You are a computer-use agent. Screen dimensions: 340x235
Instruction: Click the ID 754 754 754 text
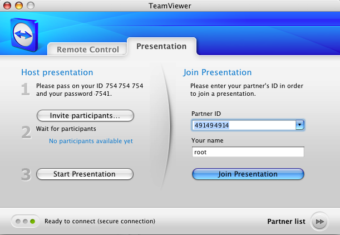pos(120,86)
